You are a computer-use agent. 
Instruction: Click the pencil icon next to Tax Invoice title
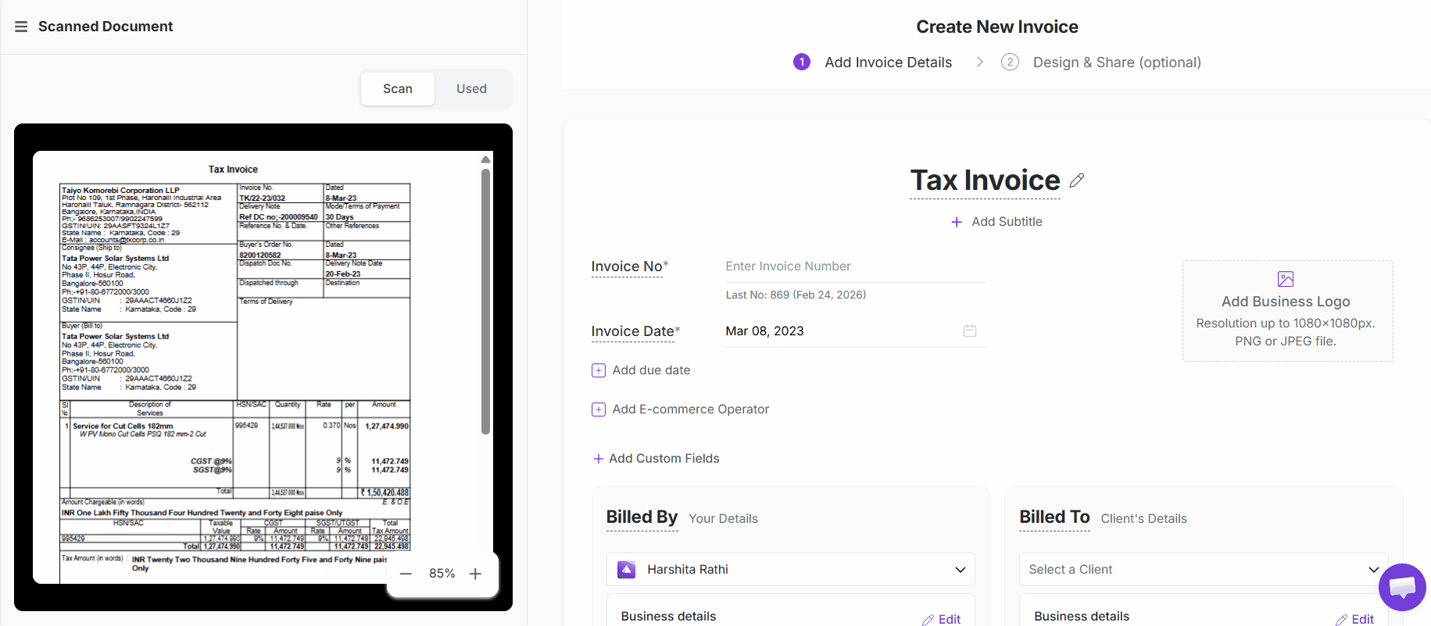[1076, 181]
